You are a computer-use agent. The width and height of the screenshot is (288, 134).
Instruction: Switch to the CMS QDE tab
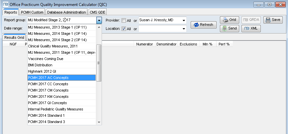(97, 12)
